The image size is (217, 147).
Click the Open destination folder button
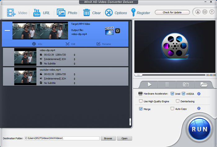pyautogui.click(x=124, y=138)
